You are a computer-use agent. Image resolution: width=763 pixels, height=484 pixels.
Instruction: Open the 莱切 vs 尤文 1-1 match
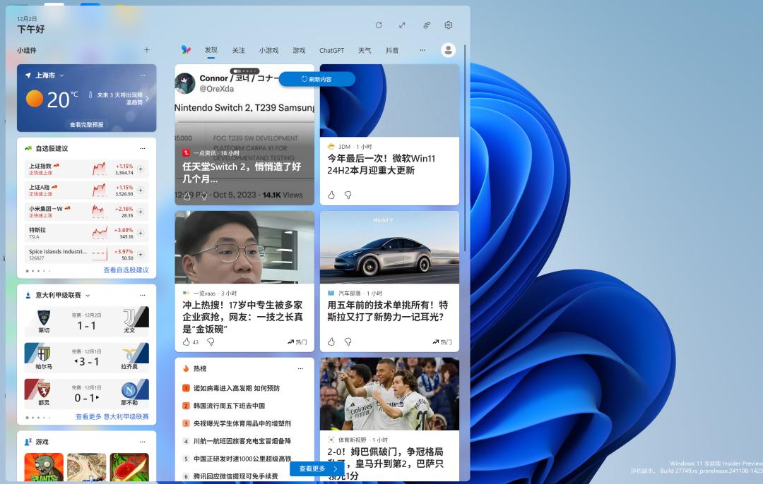click(87, 321)
